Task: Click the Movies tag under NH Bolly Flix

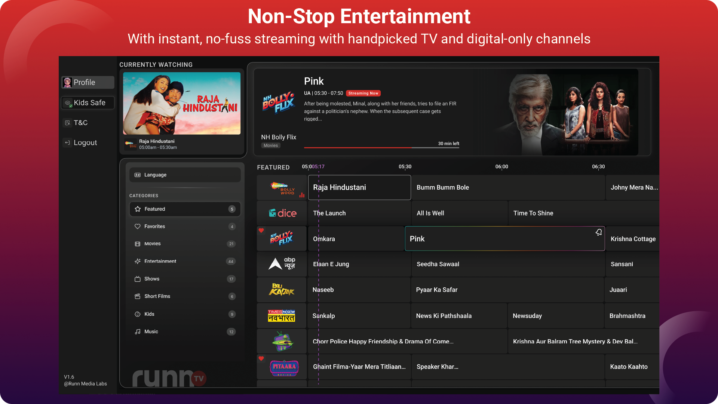Action: (x=271, y=146)
